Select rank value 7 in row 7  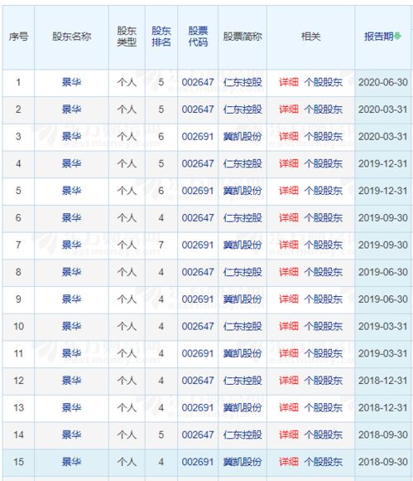tap(161, 245)
